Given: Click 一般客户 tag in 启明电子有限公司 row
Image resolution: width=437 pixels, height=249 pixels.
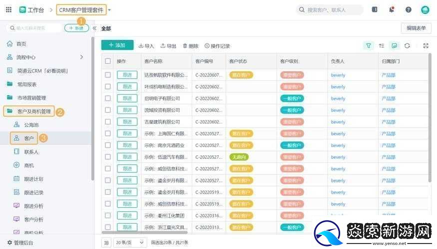Looking at the screenshot, I should 292,99.
